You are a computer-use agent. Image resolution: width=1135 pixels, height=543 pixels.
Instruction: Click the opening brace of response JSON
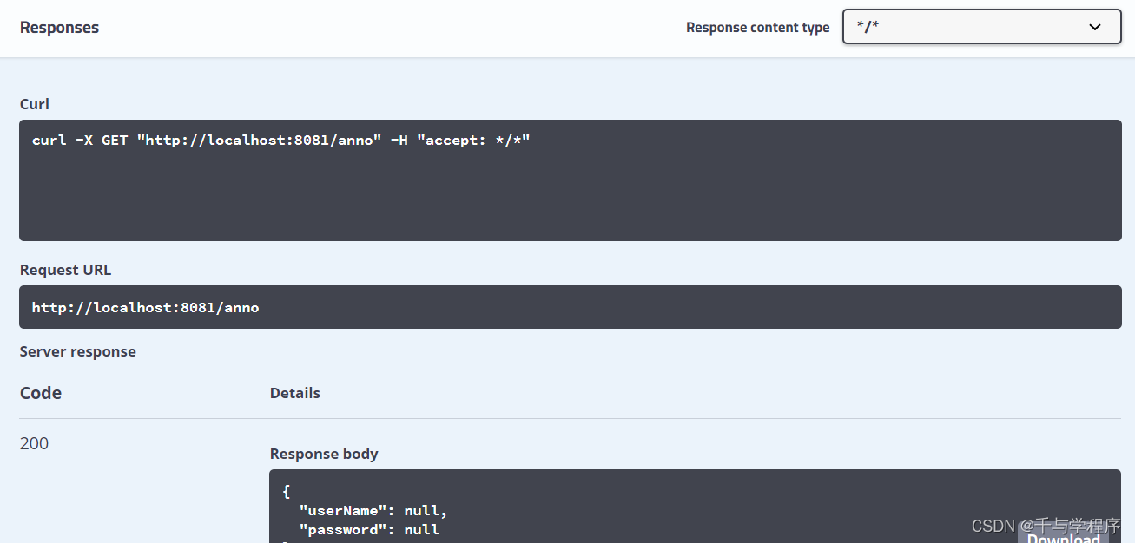point(287,492)
